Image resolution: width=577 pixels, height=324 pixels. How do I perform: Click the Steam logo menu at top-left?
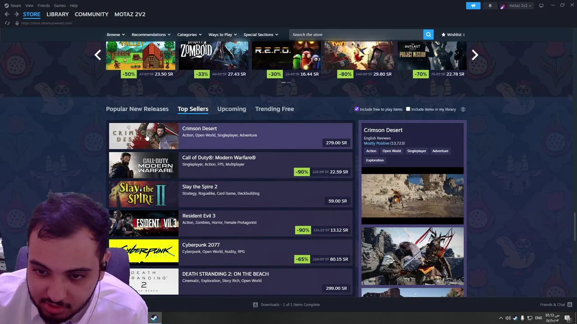13,5
